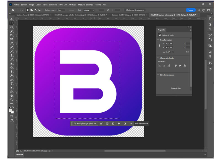Screen dimensions: 221x159
Task: Open the Paragraph panel icon in dock
Action: point(210,57)
